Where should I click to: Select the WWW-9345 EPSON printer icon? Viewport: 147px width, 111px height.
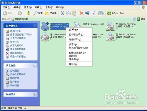[x=45, y=37]
